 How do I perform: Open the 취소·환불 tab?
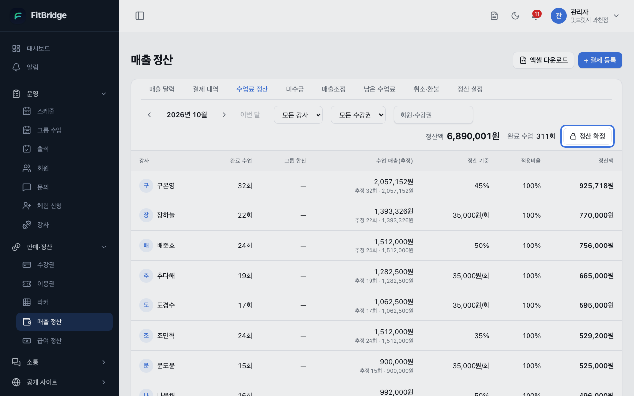(426, 89)
